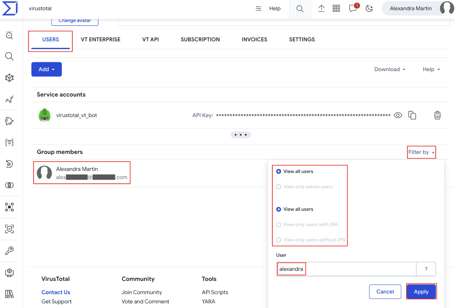Collapse the Filter by dropdown
The image size is (455, 308).
tap(422, 152)
